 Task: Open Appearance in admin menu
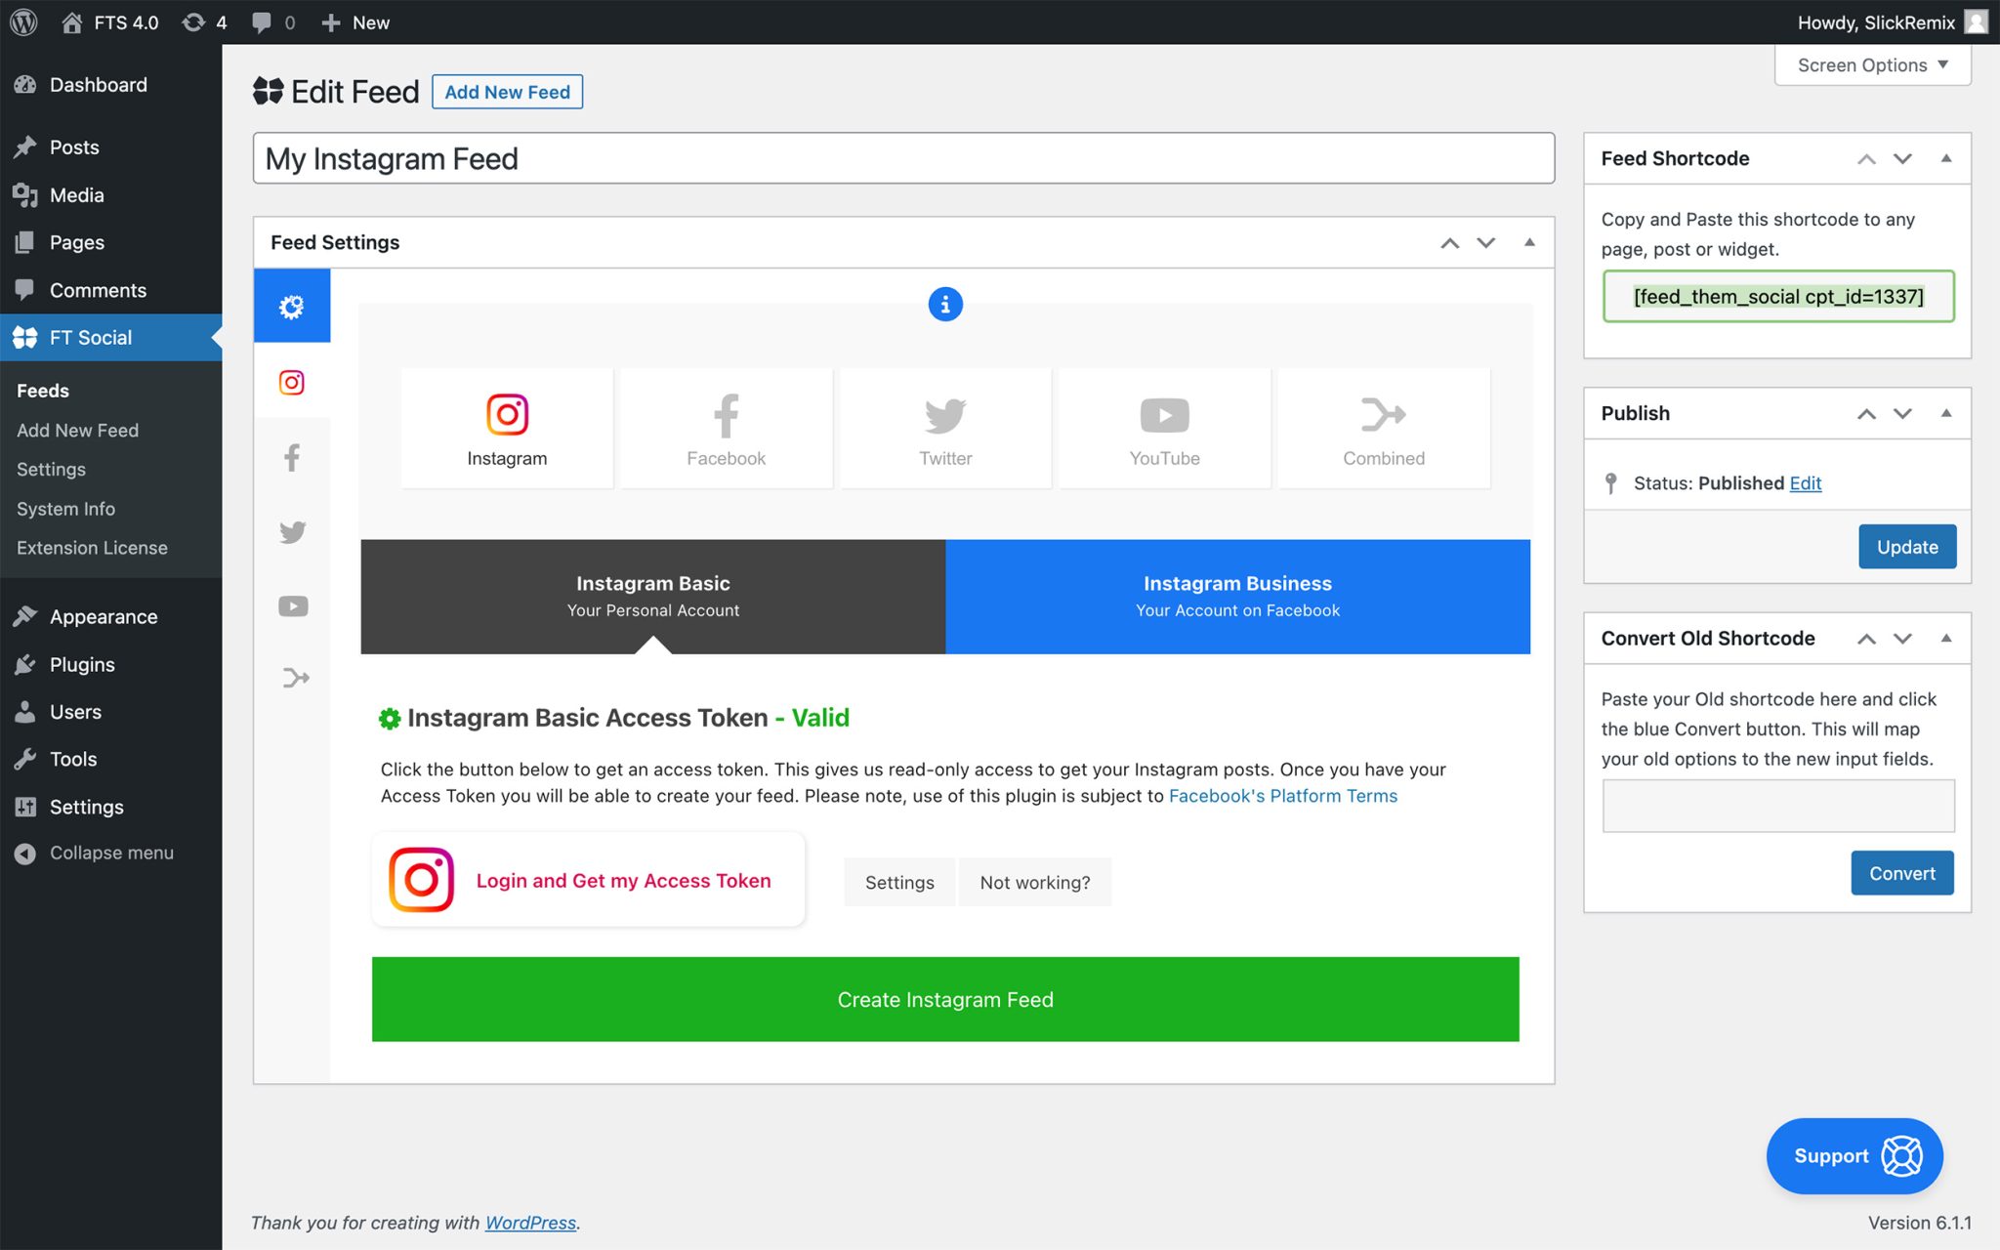click(111, 617)
